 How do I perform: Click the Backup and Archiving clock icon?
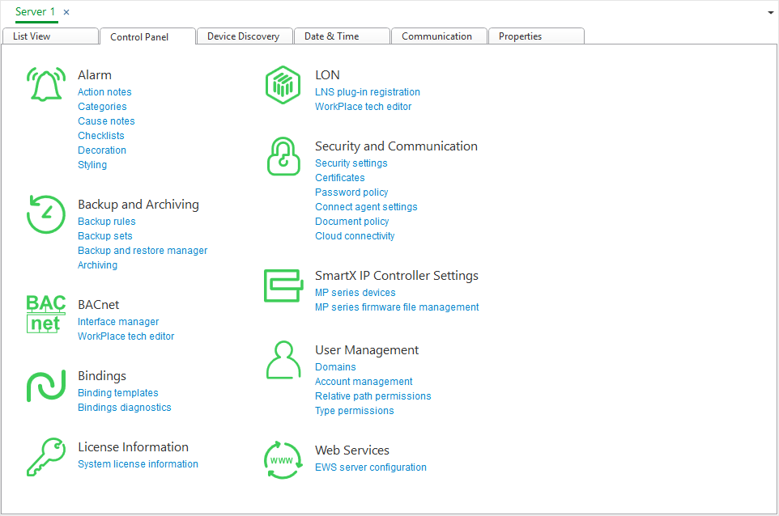[x=45, y=214]
